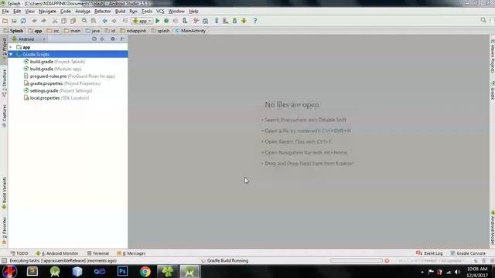Image resolution: width=495 pixels, height=278 pixels.
Task: Open the Tools menu
Action: 147,12
